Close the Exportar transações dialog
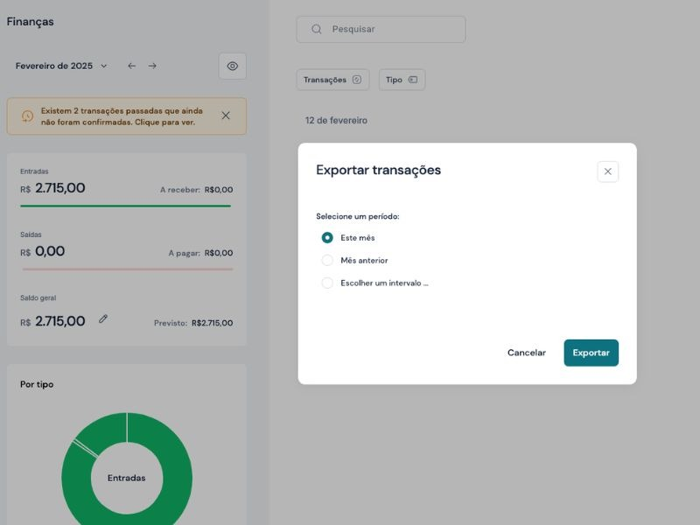Screen dimensions: 700x525 tap(607, 171)
